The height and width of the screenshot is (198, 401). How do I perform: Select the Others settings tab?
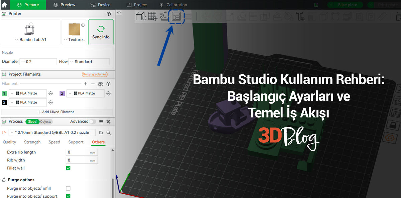[98, 142]
